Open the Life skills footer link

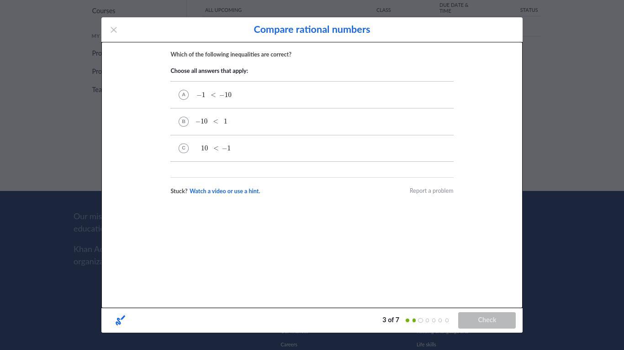[426, 345]
